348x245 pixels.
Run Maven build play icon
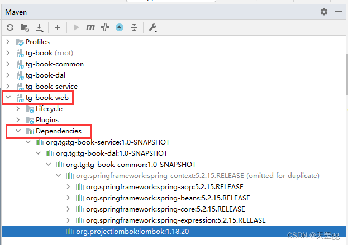(x=76, y=27)
